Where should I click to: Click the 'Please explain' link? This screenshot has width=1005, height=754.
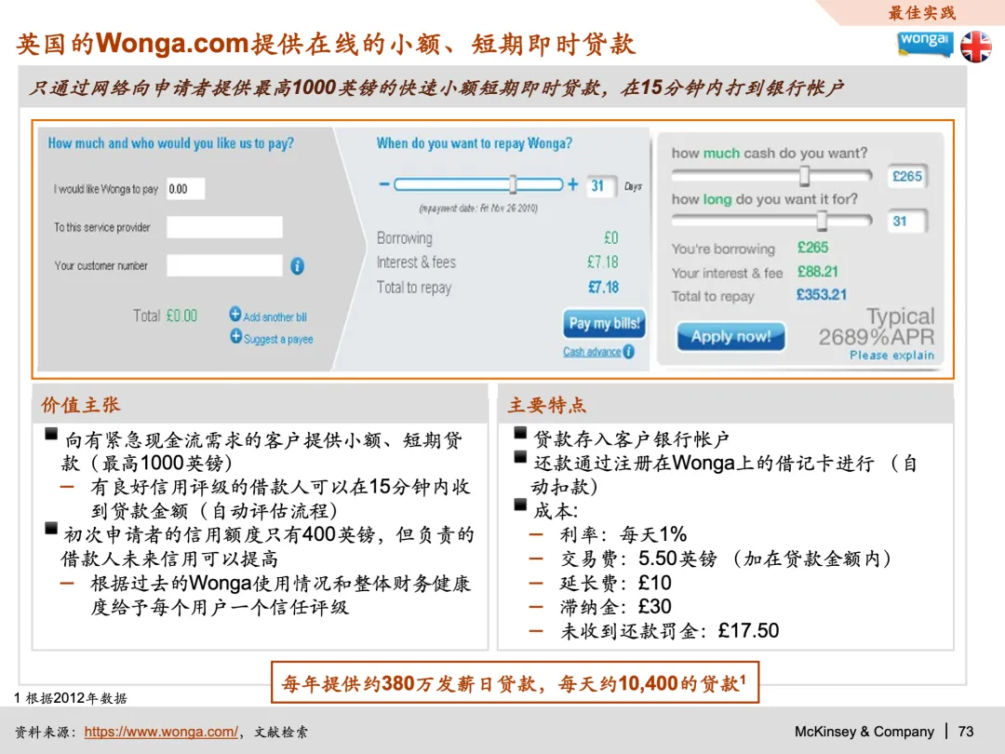point(891,356)
